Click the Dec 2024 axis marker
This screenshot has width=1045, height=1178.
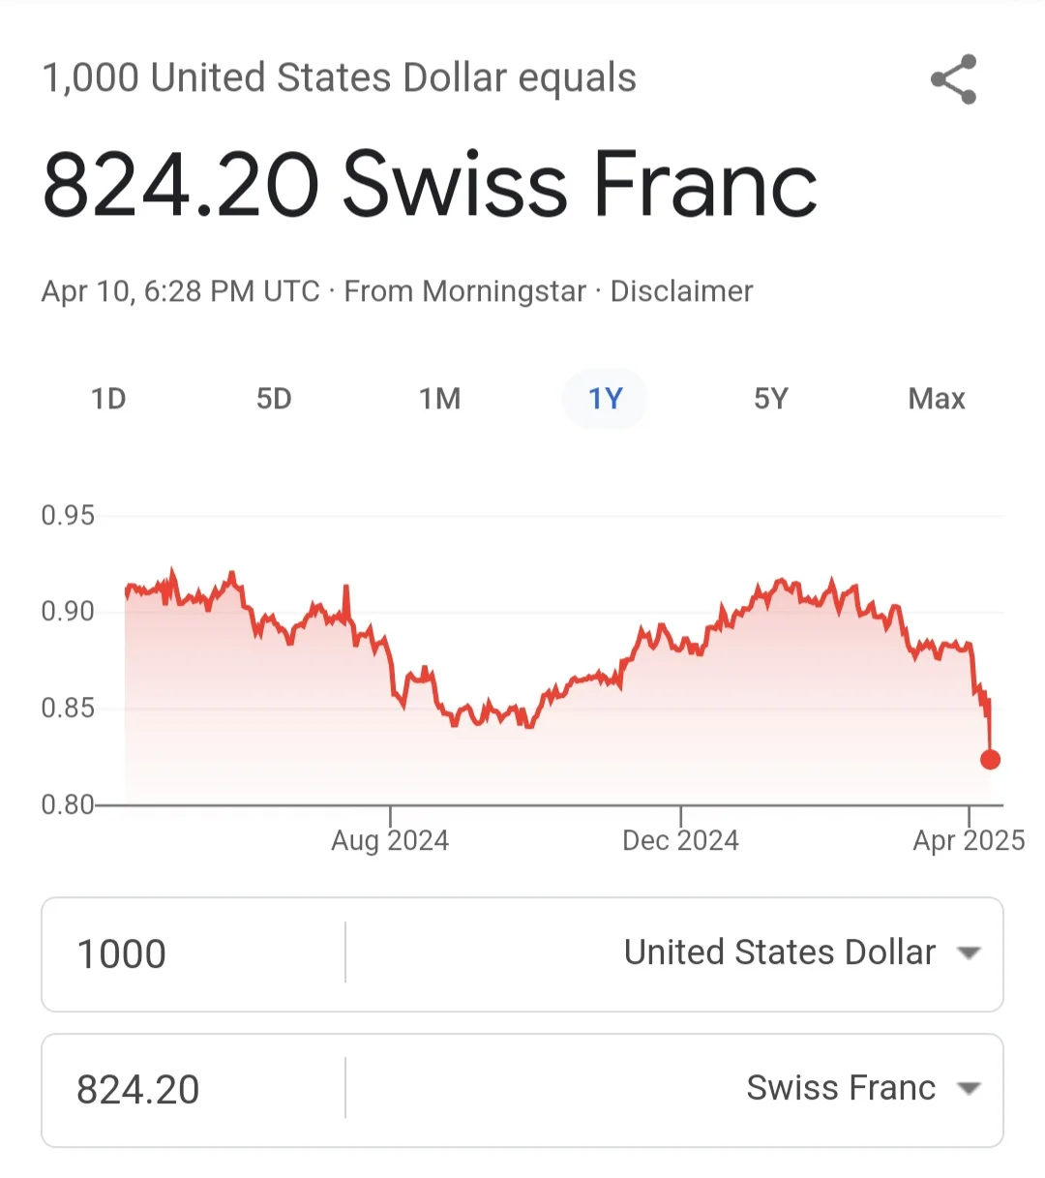pos(680,839)
